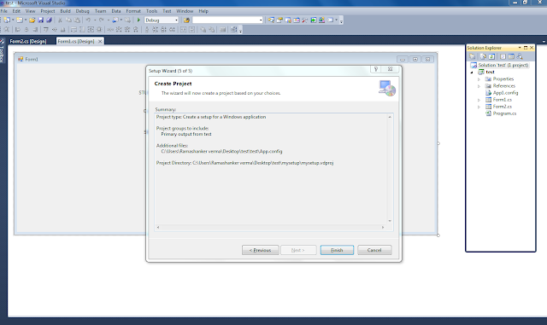Click Refresh icon in Solution Explorer
This screenshot has height=325, width=547.
click(x=491, y=56)
